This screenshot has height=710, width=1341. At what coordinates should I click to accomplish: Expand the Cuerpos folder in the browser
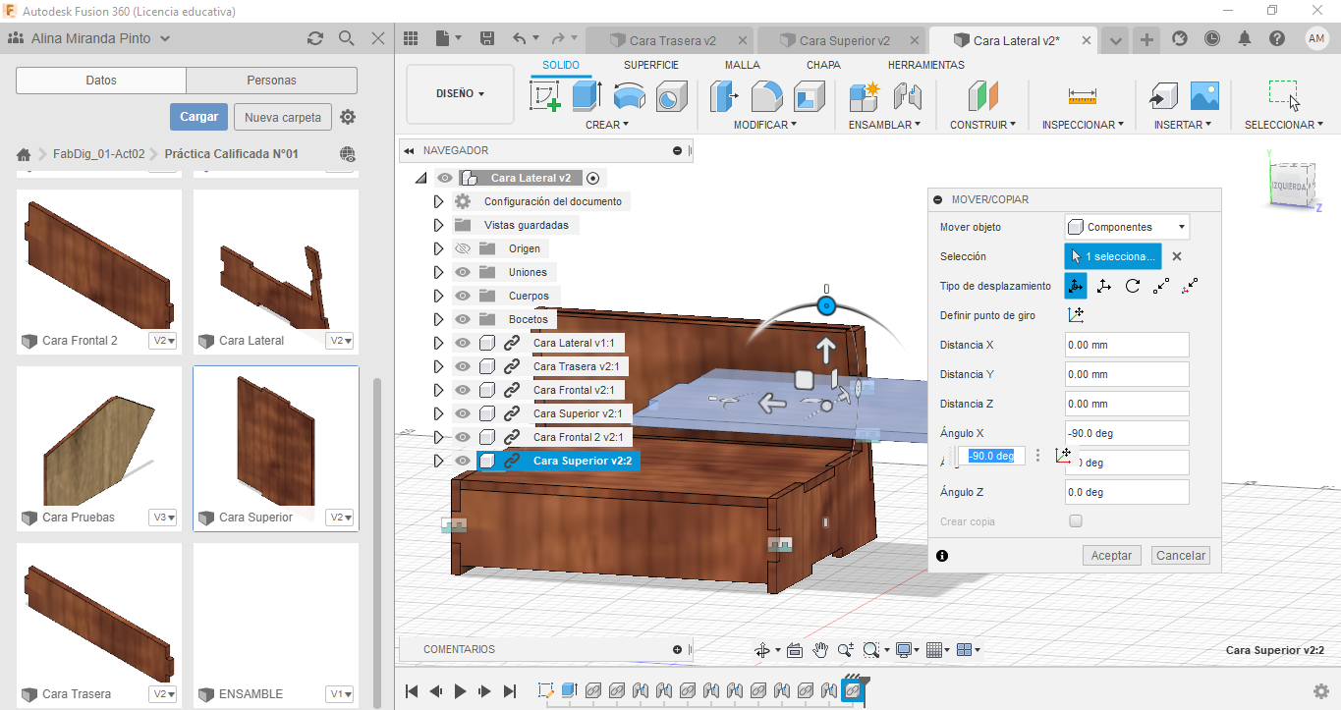(439, 296)
